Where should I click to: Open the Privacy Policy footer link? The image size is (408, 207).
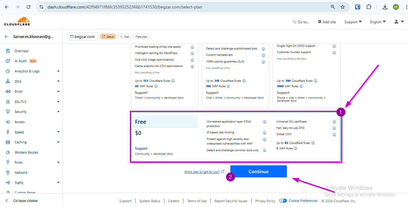(265, 201)
